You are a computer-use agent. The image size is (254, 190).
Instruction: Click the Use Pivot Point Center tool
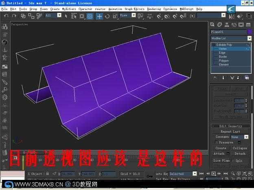(x=140, y=16)
